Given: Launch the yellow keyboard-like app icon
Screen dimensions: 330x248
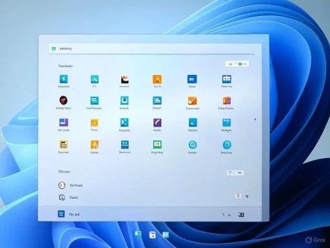Looking at the screenshot, I should click(64, 145).
